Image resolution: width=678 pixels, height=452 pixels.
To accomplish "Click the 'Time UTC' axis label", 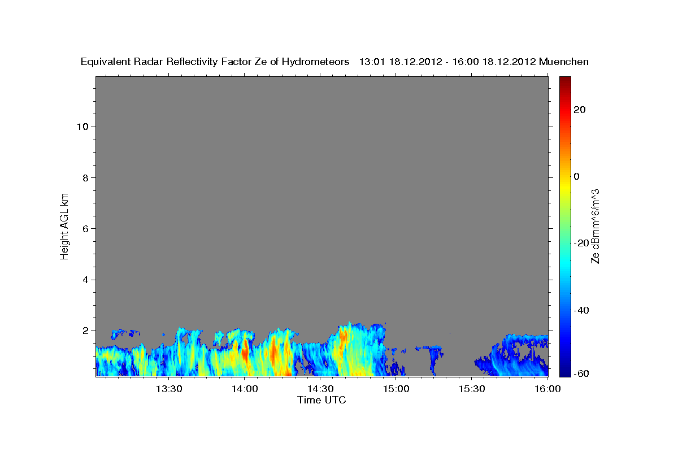I will click(x=321, y=400).
